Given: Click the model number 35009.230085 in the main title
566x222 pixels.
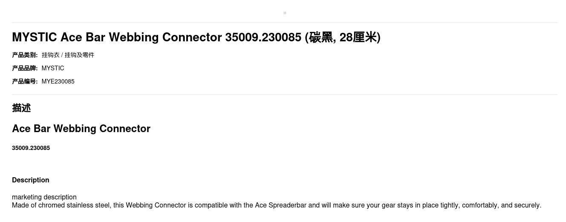Looking at the screenshot, I should [263, 37].
